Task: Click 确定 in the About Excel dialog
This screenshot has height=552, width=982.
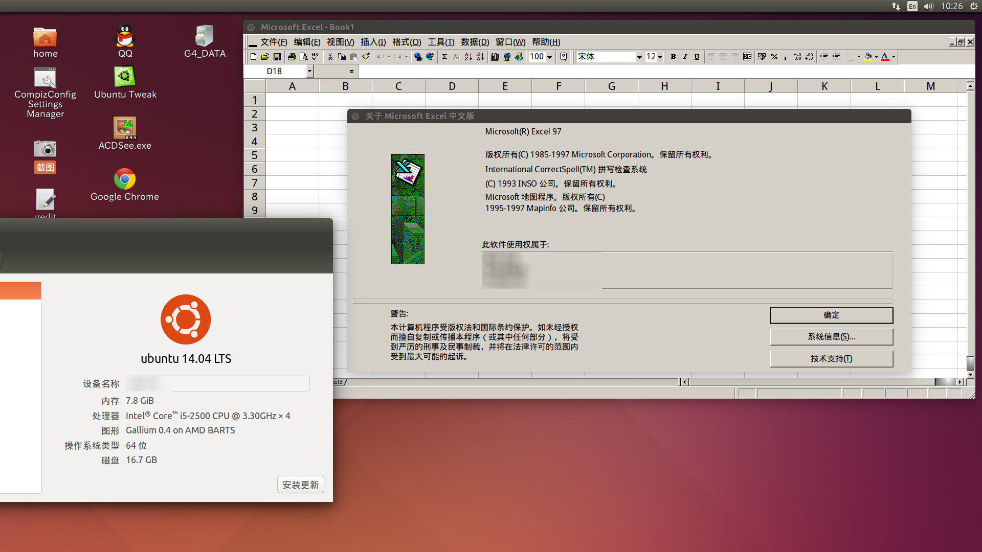Action: click(832, 315)
